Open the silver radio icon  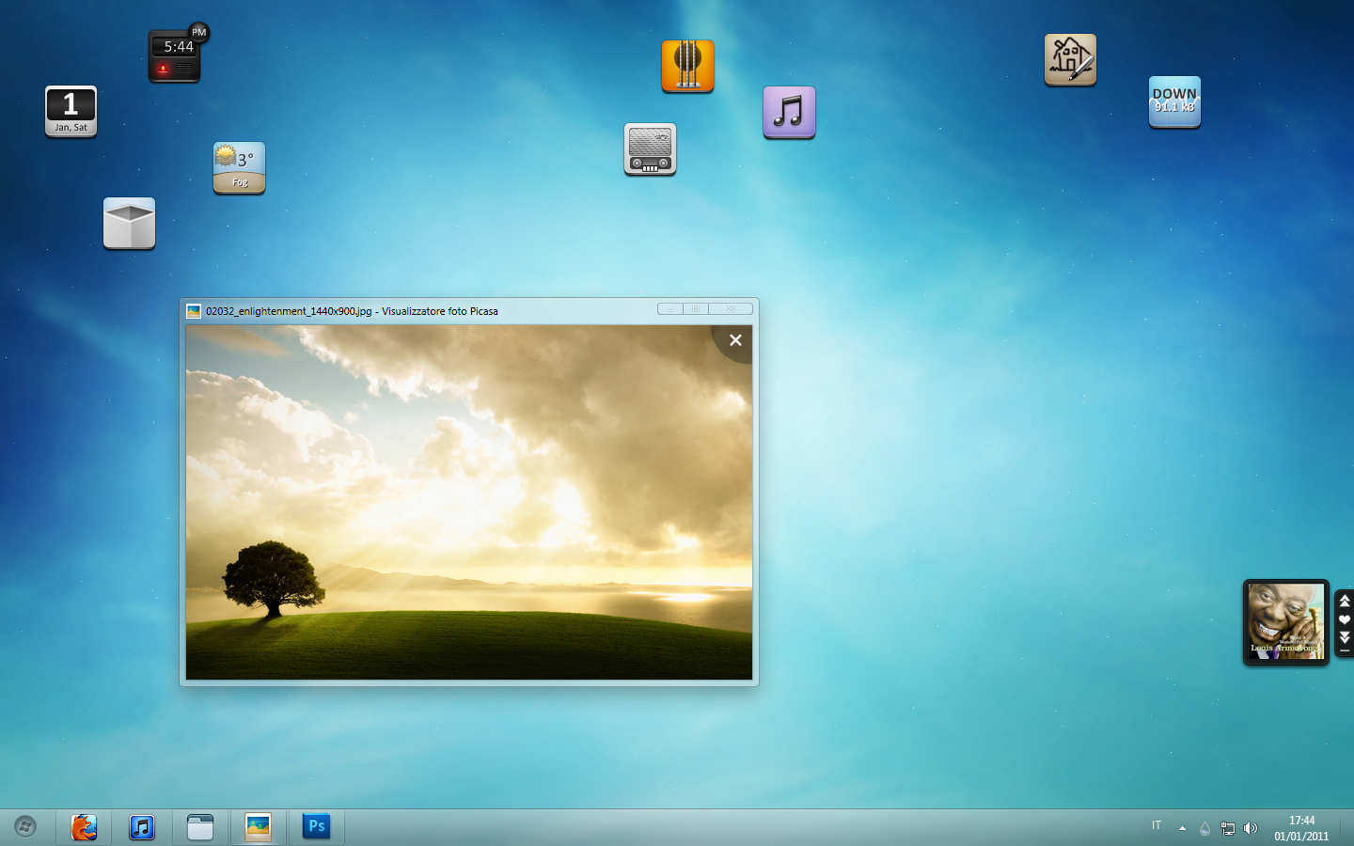[x=650, y=149]
